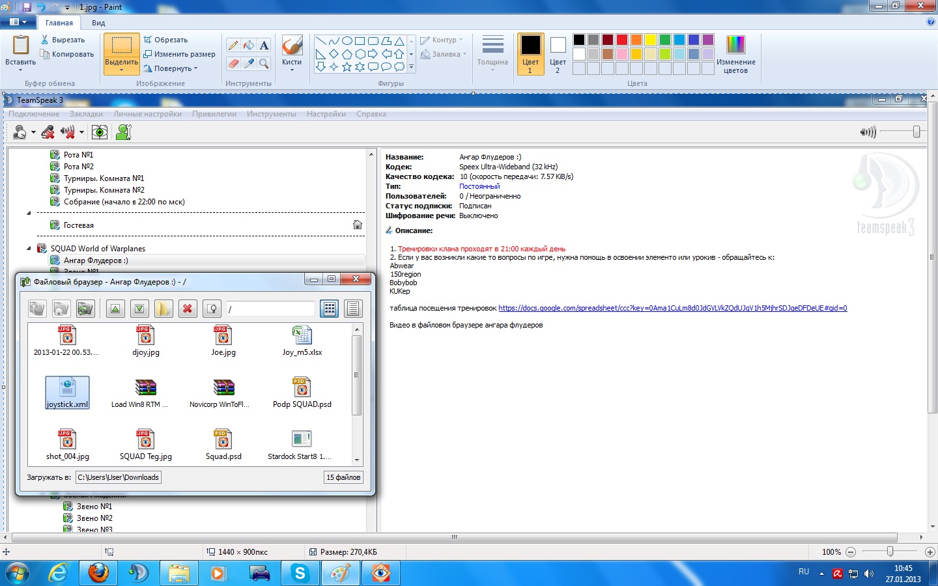Click the Undo arrow in Paint's title bar

pyautogui.click(x=42, y=7)
